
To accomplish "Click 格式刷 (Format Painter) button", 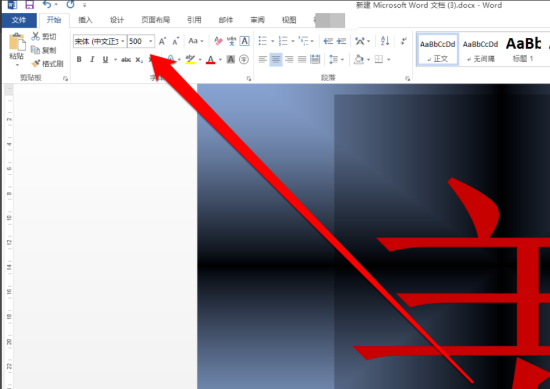I will [x=47, y=64].
